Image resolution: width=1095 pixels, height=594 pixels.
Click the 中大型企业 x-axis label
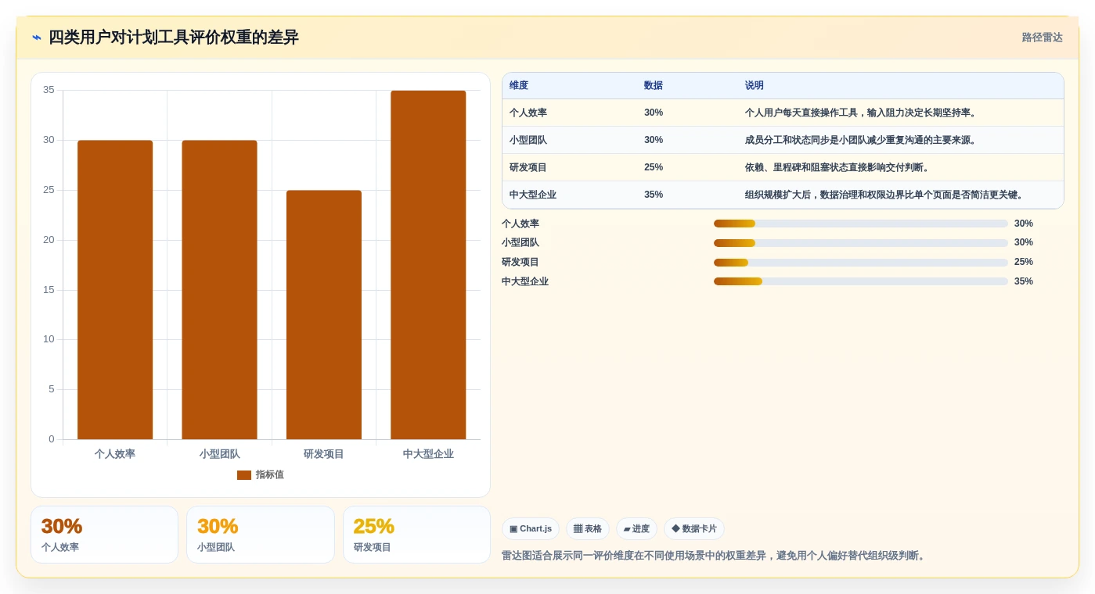tap(428, 454)
